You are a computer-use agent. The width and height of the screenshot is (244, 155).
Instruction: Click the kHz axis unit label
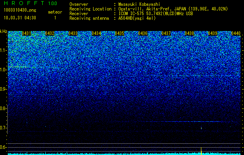pos(3,31)
